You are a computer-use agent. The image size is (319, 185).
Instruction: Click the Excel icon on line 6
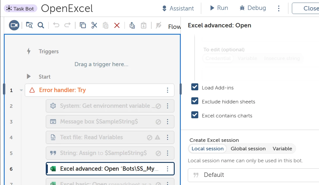[x=53, y=169]
